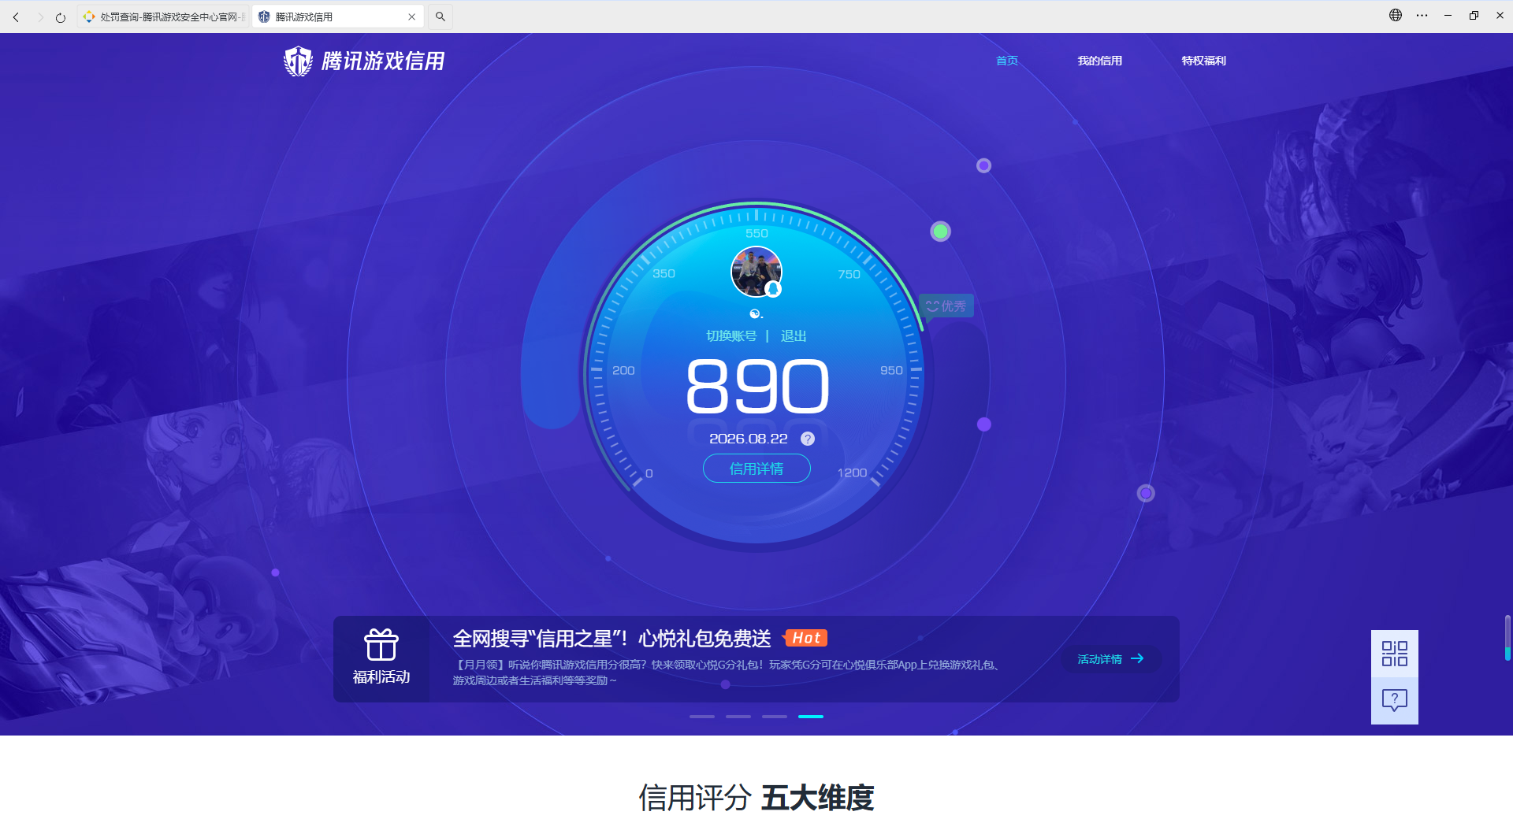Open the search magnifier icon beside tabs

[441, 17]
